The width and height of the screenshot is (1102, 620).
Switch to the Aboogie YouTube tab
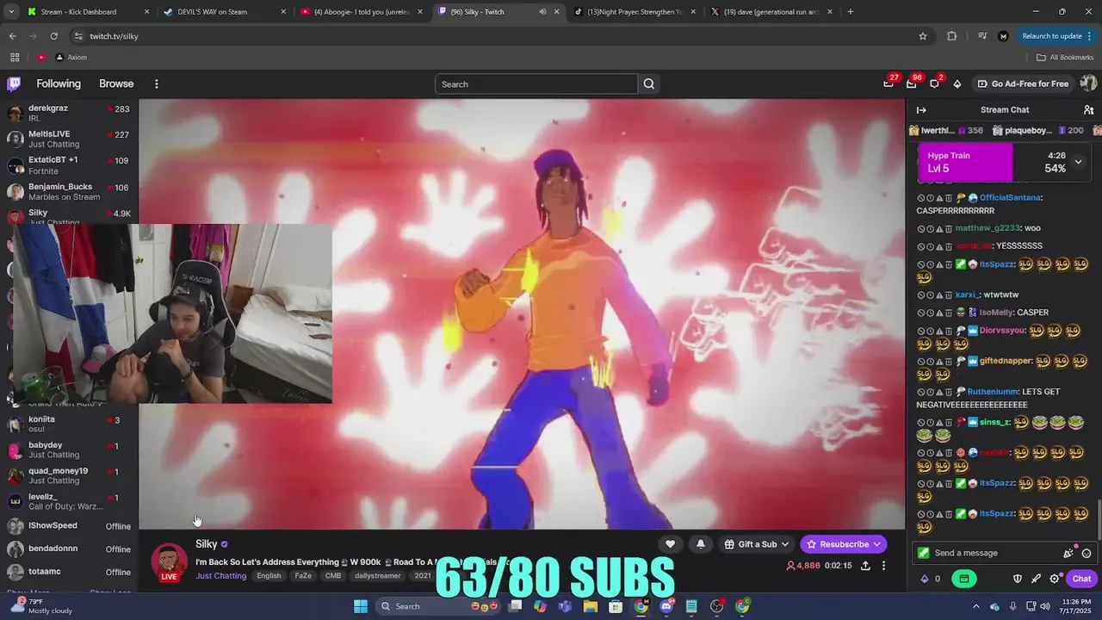point(362,12)
